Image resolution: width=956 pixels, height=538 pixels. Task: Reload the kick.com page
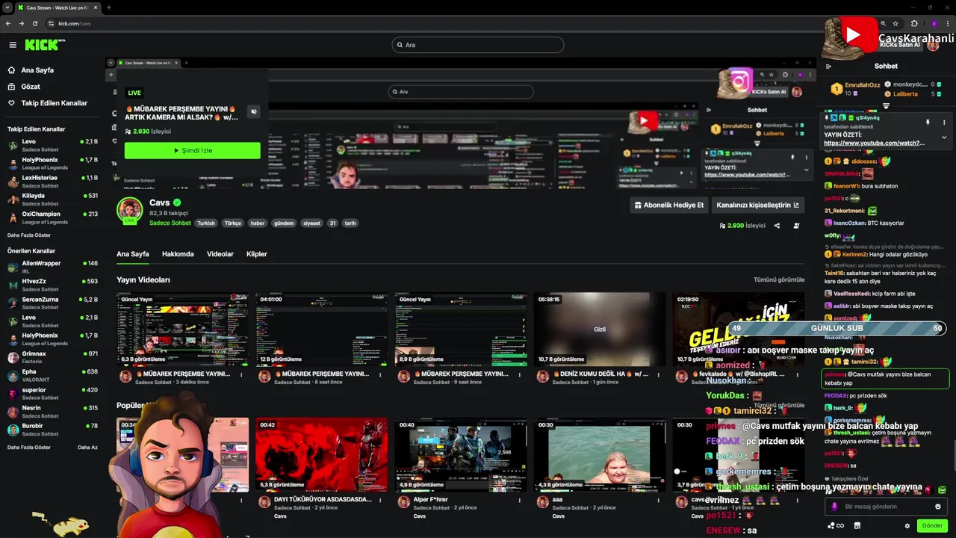(x=34, y=23)
